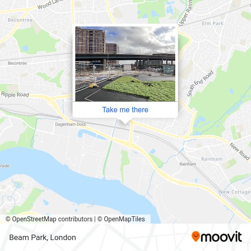Open the OpenStreetMap contributors attribution

(49, 219)
